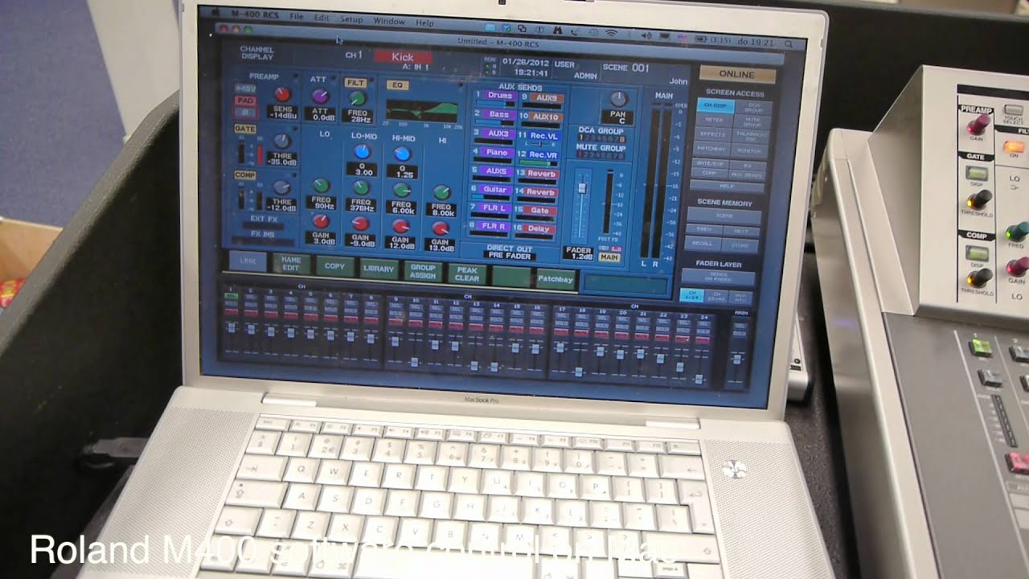Click the NAME EDIT button
Viewport: 1029px width, 579px height.
click(291, 264)
